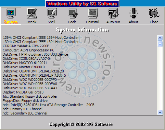Show the About exclamation icon

tap(133, 13)
